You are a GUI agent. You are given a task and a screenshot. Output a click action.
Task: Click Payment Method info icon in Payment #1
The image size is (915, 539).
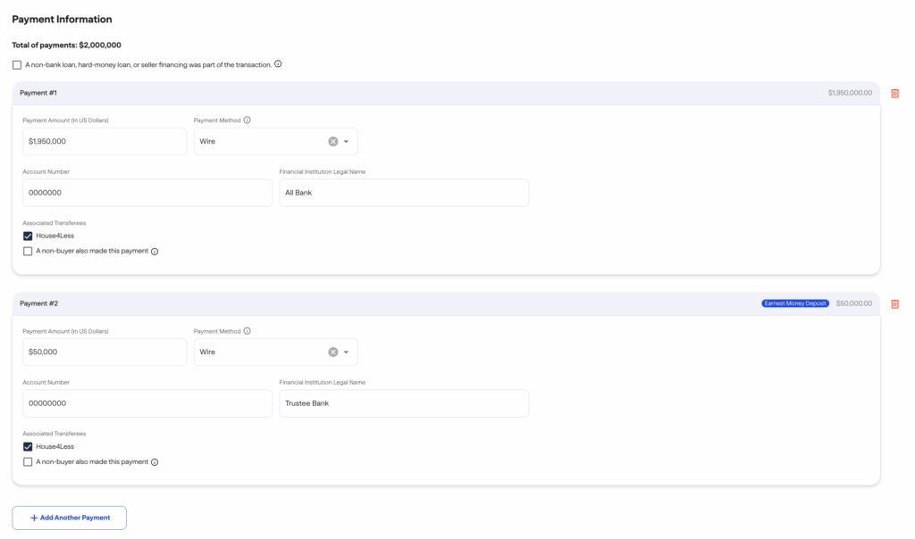pyautogui.click(x=248, y=120)
